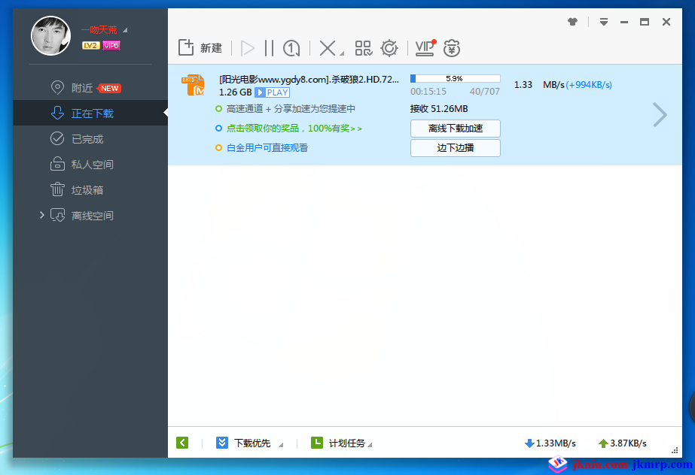This screenshot has height=475, width=695.
Task: Open 垃圾箱 in the sidebar
Action: [x=87, y=190]
